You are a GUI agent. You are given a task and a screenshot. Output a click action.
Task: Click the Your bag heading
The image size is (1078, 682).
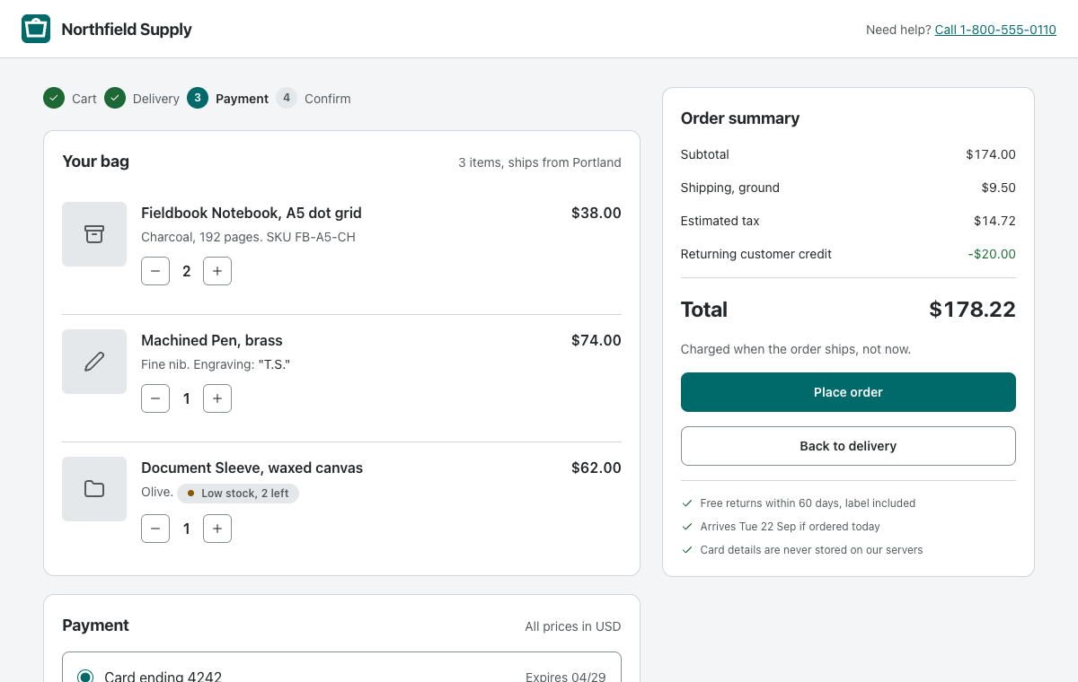(x=96, y=162)
